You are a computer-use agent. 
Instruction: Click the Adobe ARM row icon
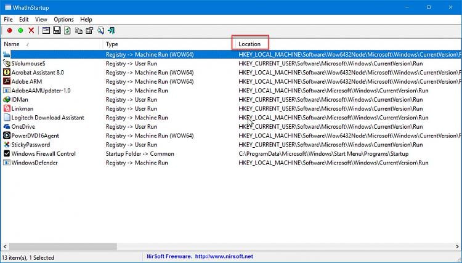coord(7,81)
